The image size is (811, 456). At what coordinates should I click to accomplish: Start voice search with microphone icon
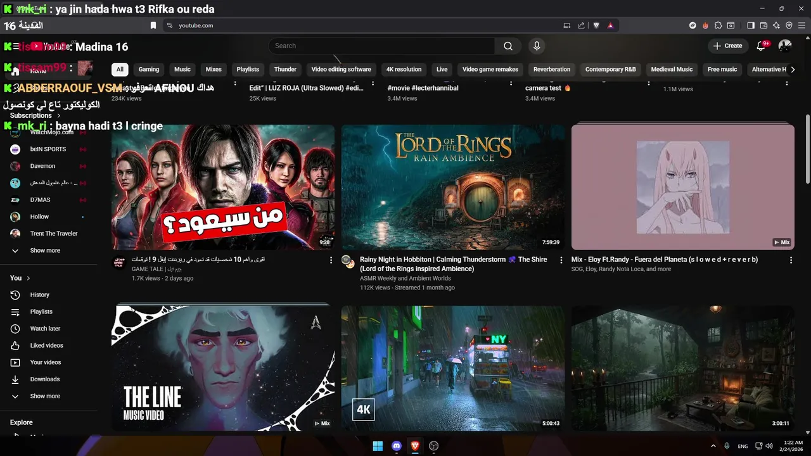tap(537, 46)
